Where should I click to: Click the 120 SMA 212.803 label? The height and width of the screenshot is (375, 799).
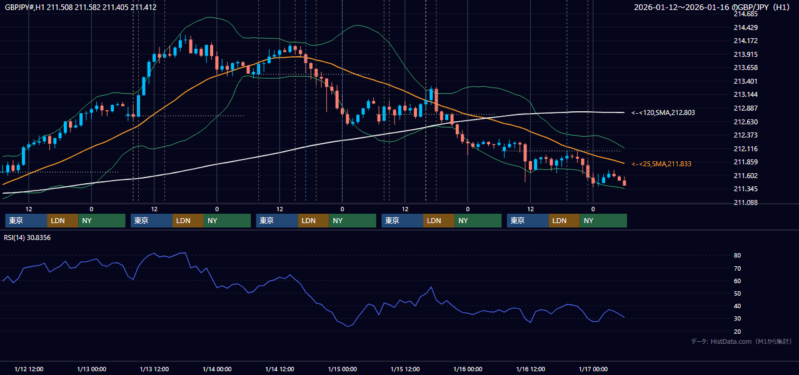[x=663, y=112]
